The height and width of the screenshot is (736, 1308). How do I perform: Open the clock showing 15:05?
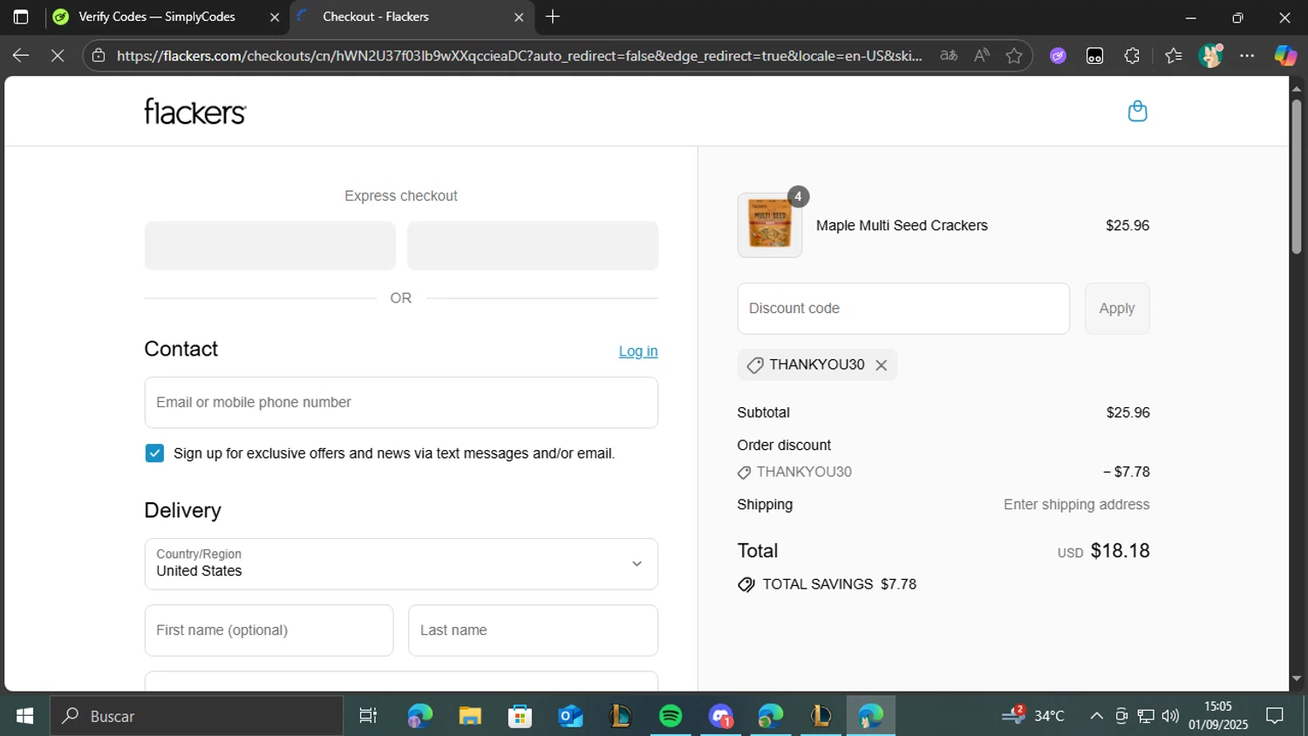(1218, 715)
